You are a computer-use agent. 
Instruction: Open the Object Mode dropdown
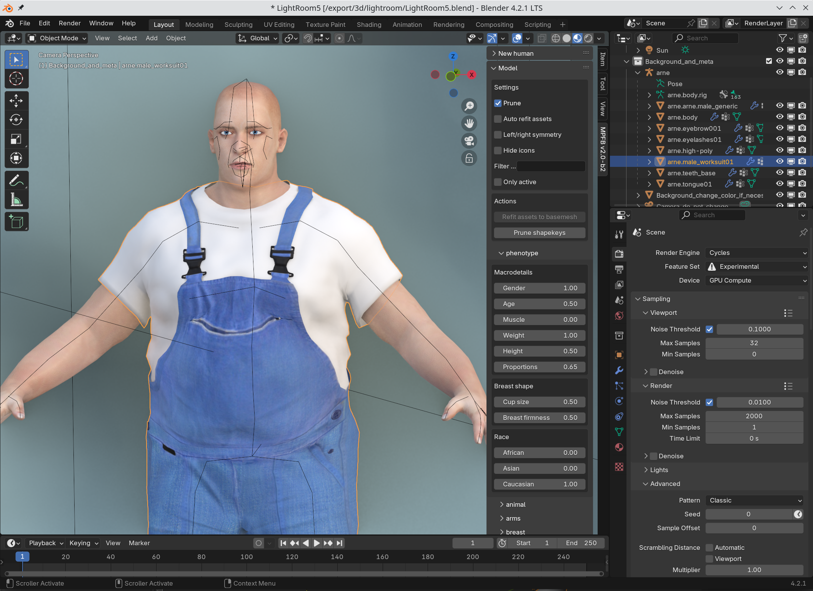pyautogui.click(x=57, y=38)
